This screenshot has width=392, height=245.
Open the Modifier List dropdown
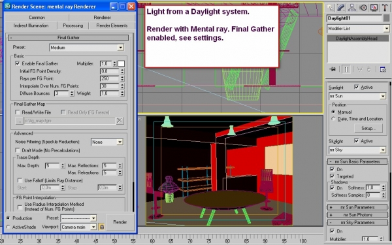coord(358,29)
